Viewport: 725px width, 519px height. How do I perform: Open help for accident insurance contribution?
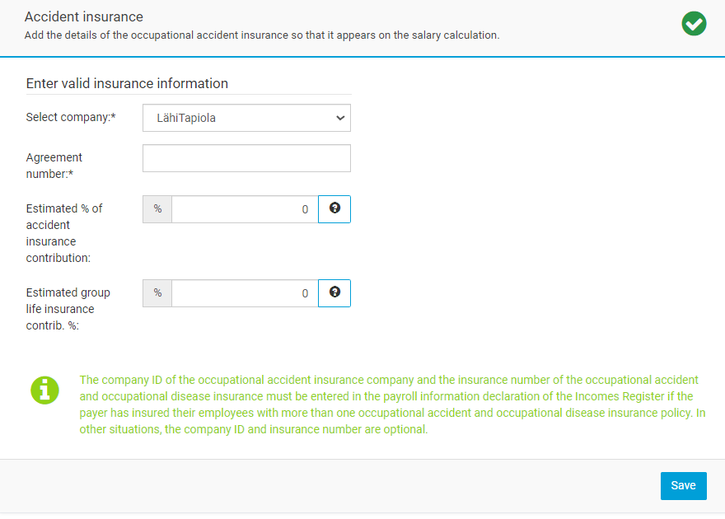click(x=334, y=209)
